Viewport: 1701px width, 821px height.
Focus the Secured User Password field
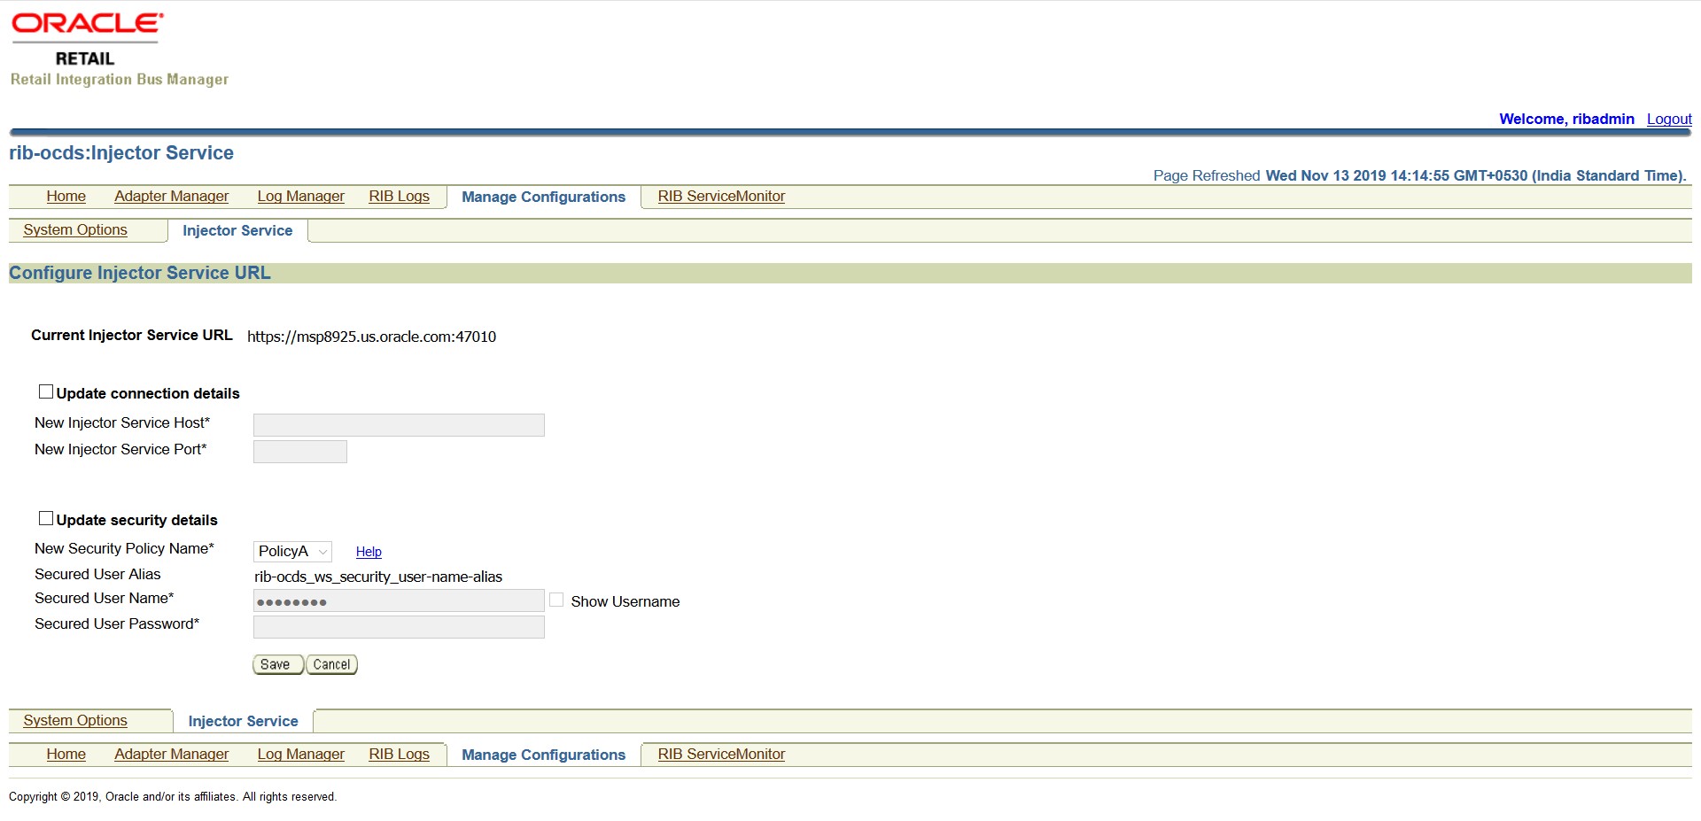399,627
